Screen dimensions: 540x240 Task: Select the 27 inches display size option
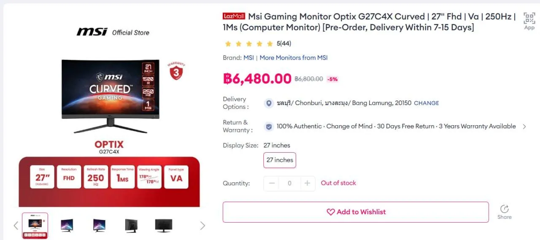tap(280, 160)
